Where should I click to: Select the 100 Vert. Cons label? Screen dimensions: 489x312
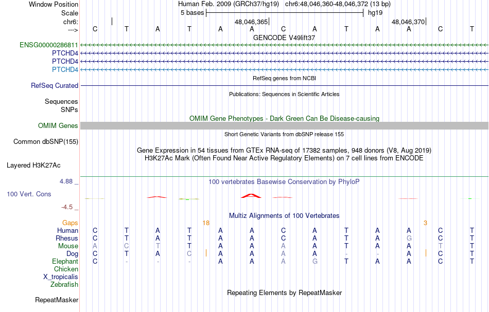tap(29, 194)
